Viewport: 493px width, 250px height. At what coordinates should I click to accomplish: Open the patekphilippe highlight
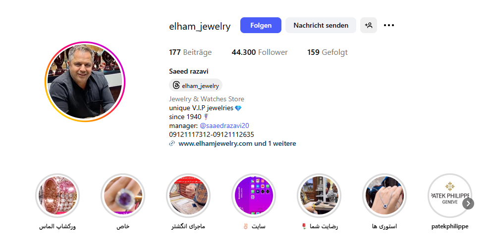[x=450, y=196]
